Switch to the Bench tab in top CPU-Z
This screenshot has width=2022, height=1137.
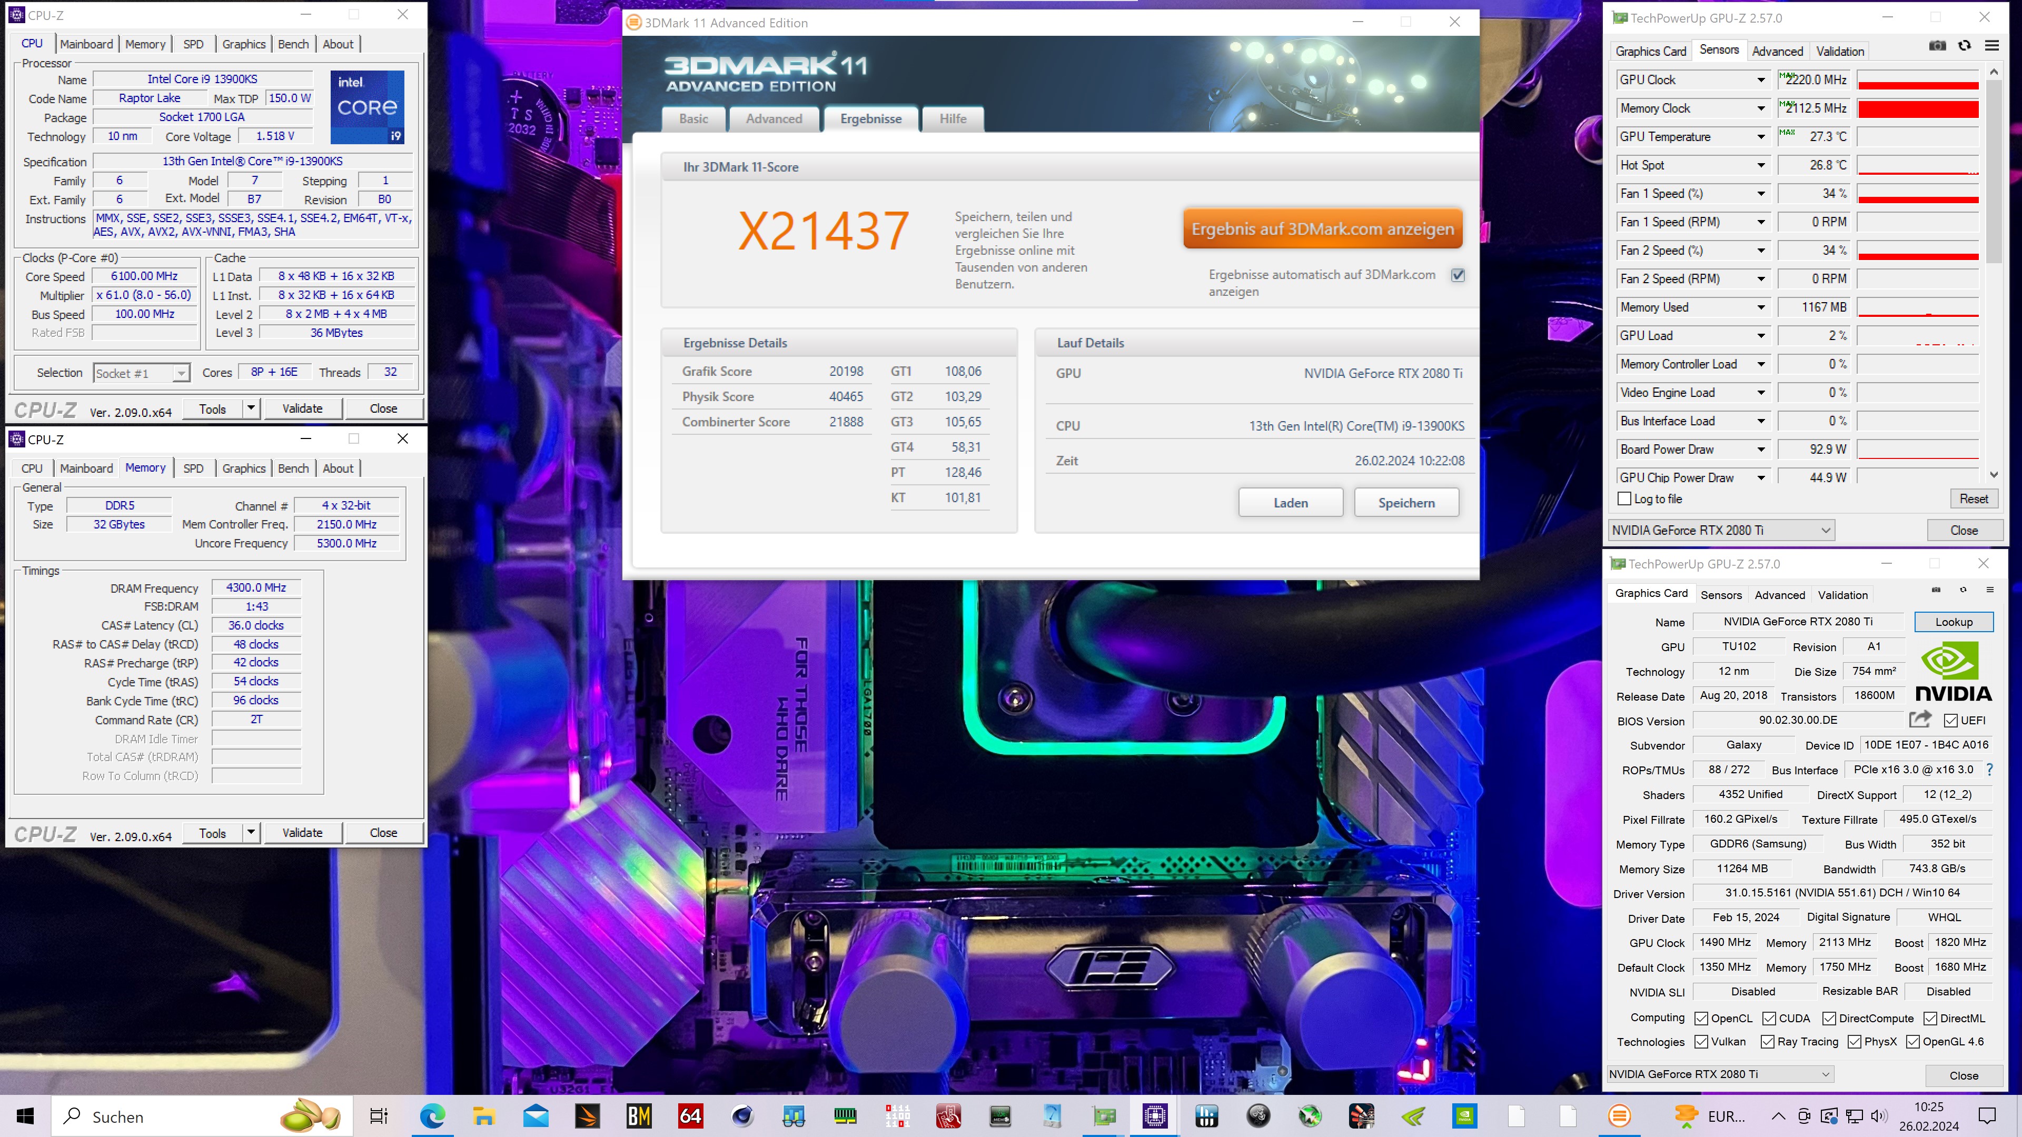click(x=294, y=44)
